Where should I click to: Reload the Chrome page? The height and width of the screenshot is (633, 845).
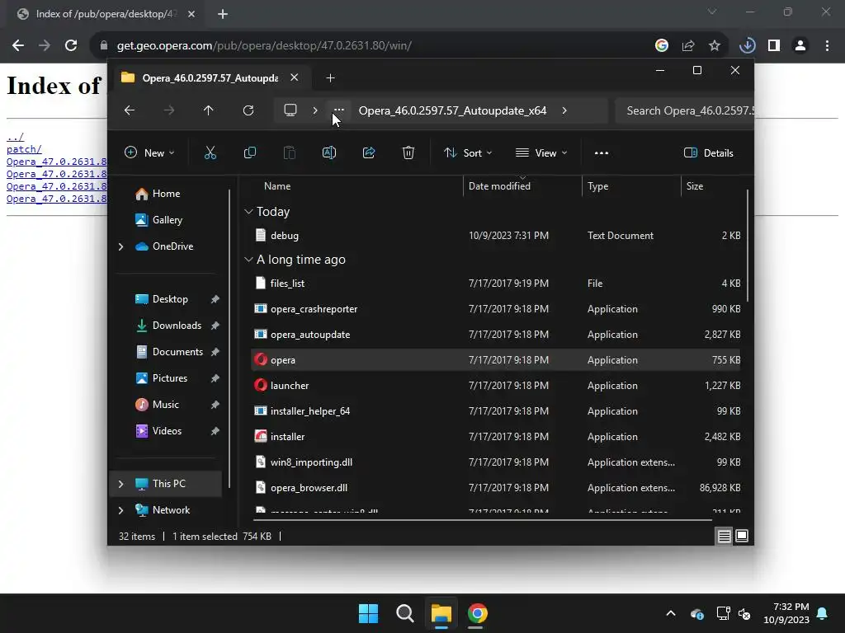(x=71, y=45)
